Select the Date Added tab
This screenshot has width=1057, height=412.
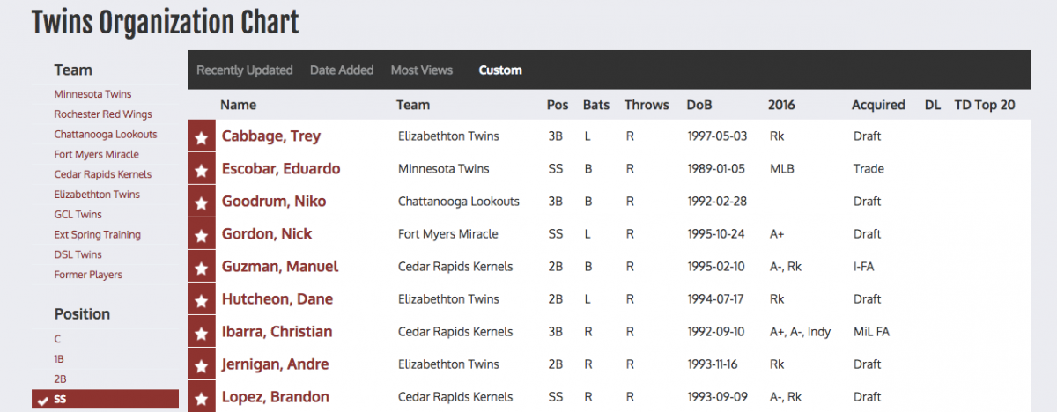click(342, 70)
